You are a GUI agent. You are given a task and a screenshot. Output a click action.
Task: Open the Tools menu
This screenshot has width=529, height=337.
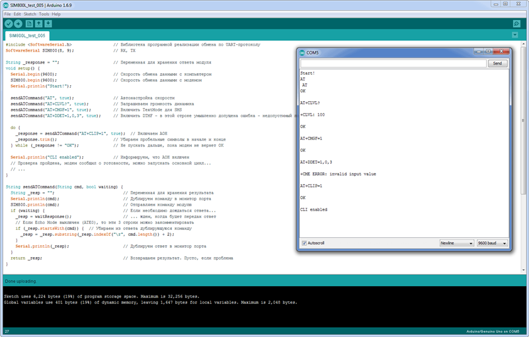(x=44, y=13)
